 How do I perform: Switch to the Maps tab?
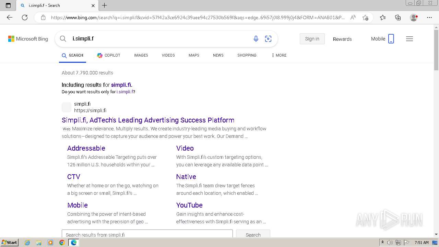(x=194, y=55)
